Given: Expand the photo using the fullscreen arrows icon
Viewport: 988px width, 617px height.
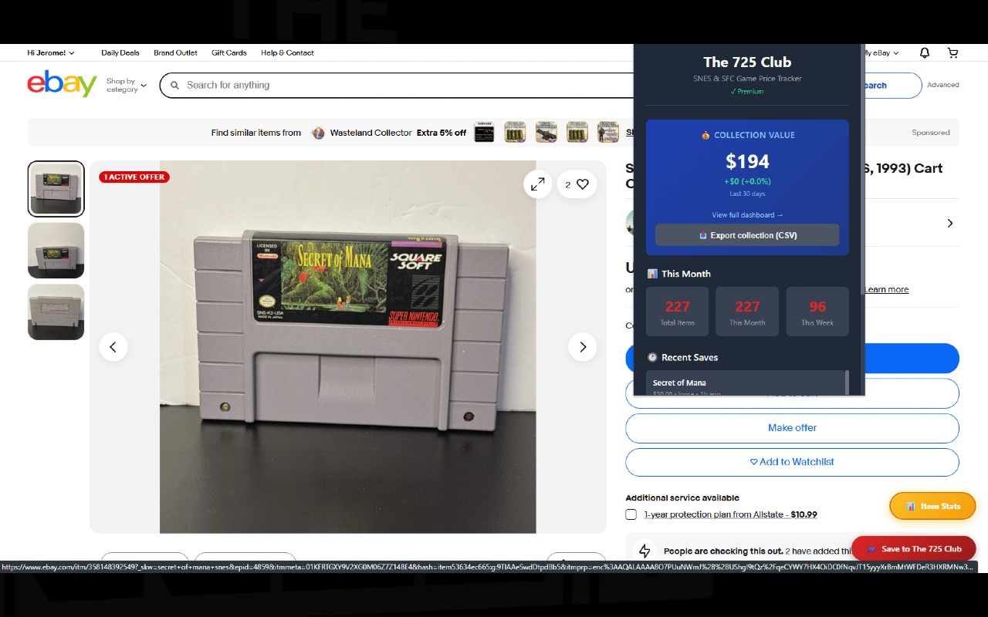Looking at the screenshot, I should (x=537, y=184).
